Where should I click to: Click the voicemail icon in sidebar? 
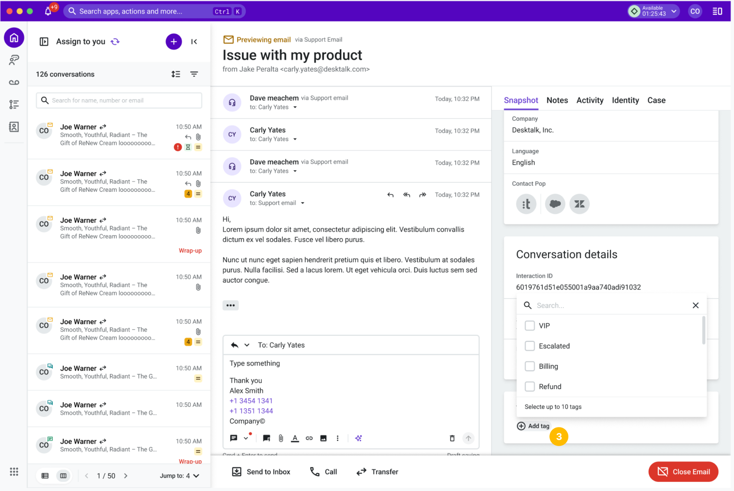(14, 82)
